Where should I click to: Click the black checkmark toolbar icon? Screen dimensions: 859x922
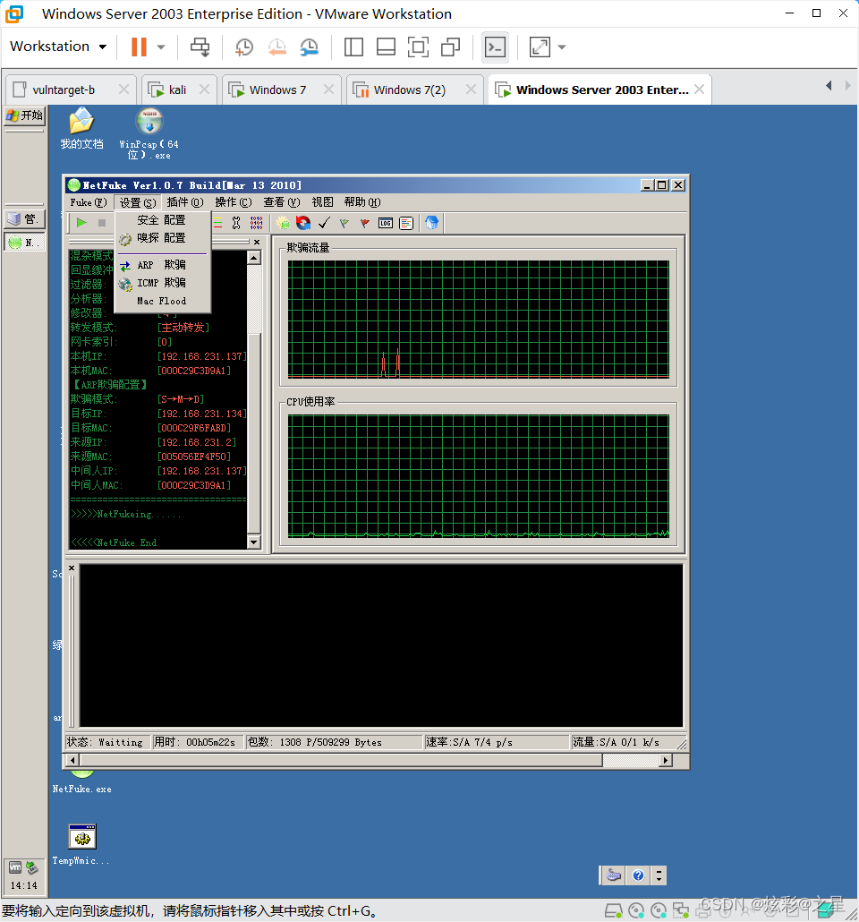point(324,223)
